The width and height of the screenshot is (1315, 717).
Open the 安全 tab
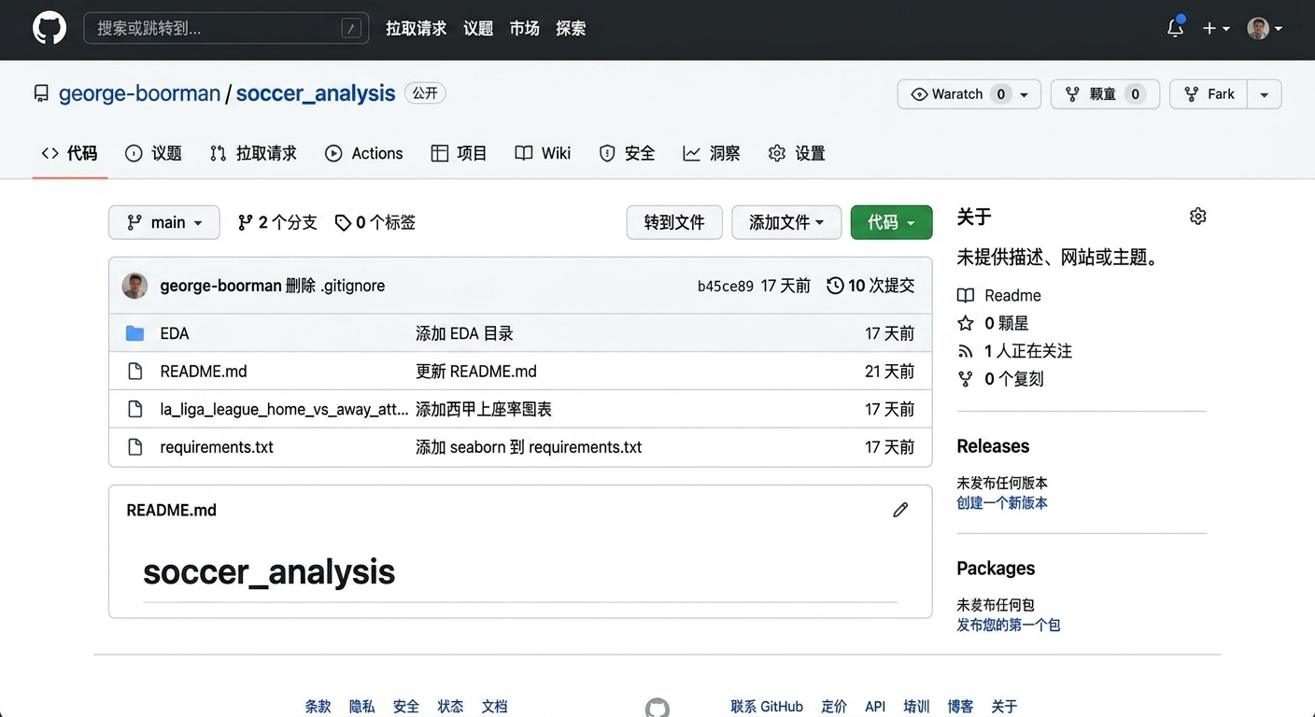tap(628, 153)
